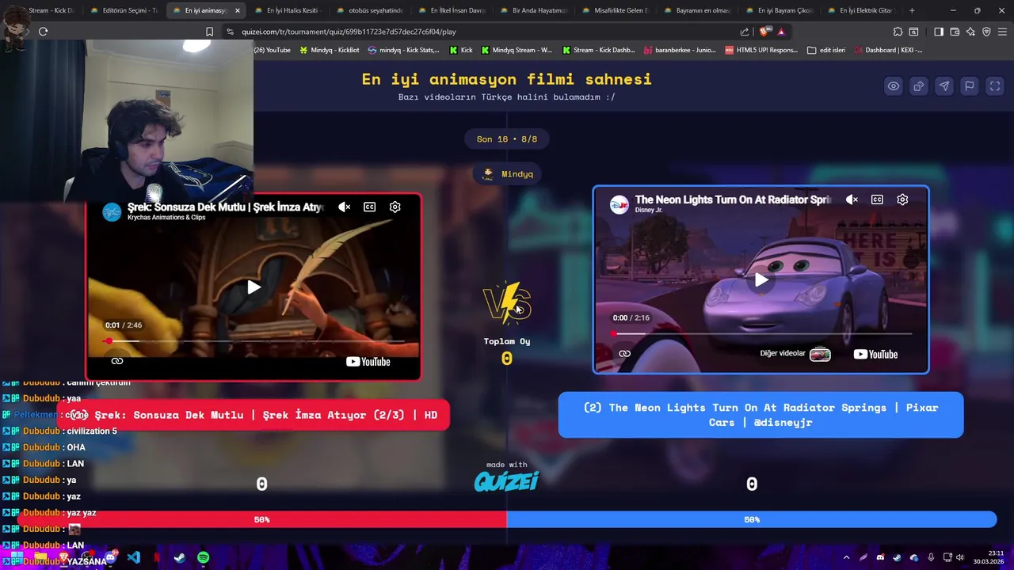Switch to the 'otobüs seyahatinde' tab

pyautogui.click(x=369, y=10)
